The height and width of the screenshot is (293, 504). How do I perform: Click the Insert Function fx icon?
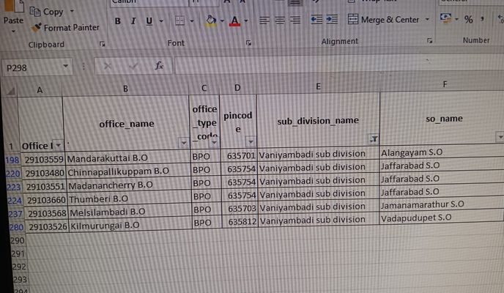[159, 66]
